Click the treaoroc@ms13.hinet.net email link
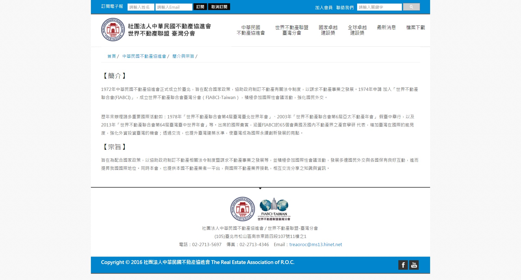 [316, 244]
